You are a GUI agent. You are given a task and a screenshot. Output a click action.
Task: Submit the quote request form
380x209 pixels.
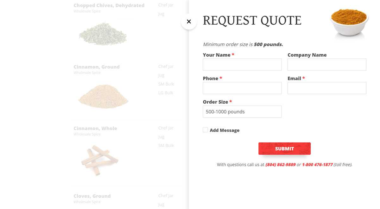(284, 149)
